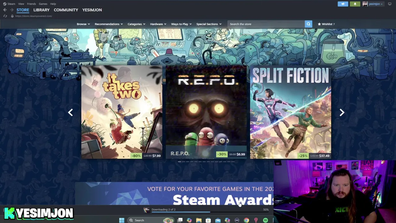
Task: Open the Help menu
Action: click(x=53, y=4)
